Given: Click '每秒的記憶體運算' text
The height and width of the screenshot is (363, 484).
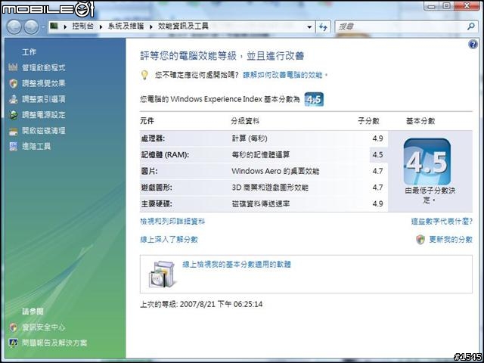Looking at the screenshot, I should (260, 154).
